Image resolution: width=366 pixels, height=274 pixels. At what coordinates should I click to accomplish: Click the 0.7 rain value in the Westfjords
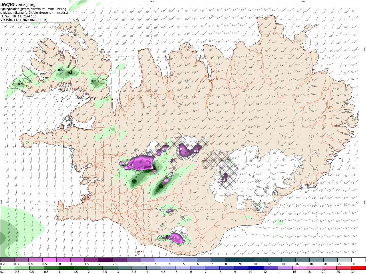click(x=94, y=81)
